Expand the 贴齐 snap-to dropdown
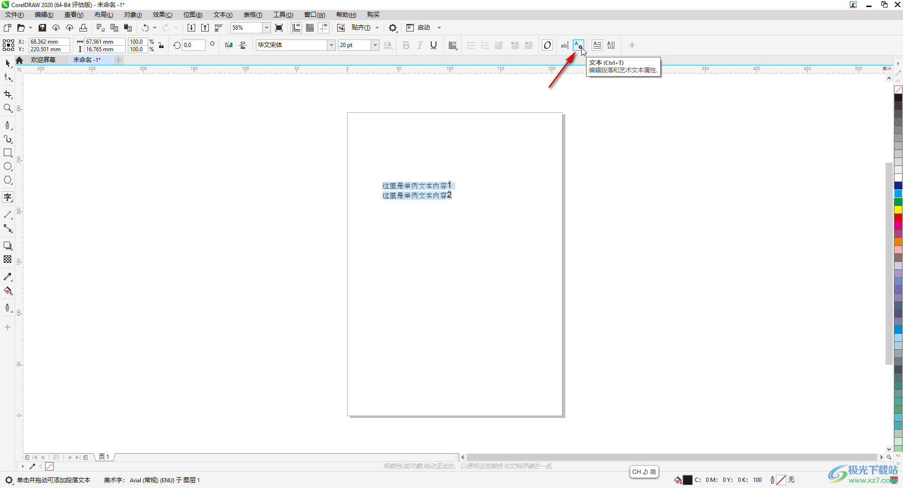The width and height of the screenshot is (903, 488). [x=377, y=28]
